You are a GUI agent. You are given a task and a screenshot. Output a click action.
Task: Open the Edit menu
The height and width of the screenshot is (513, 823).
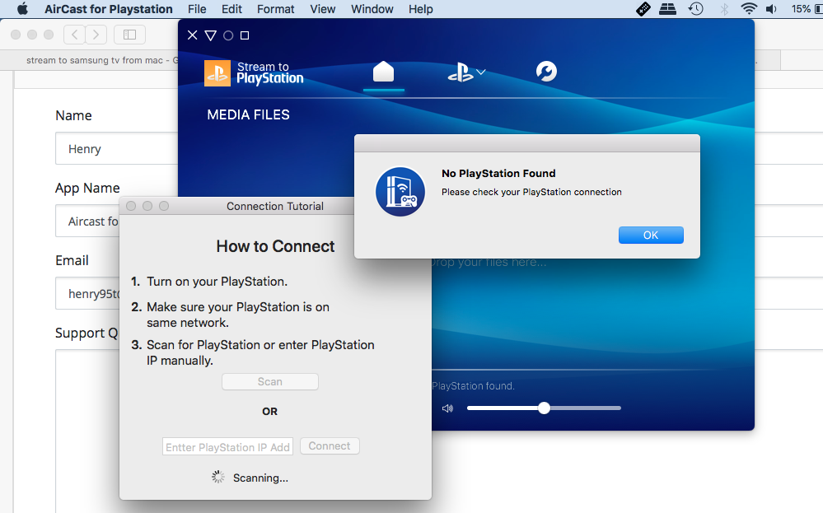tap(231, 9)
